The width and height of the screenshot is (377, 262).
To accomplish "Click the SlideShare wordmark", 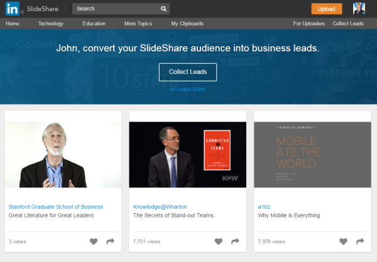I will (43, 9).
